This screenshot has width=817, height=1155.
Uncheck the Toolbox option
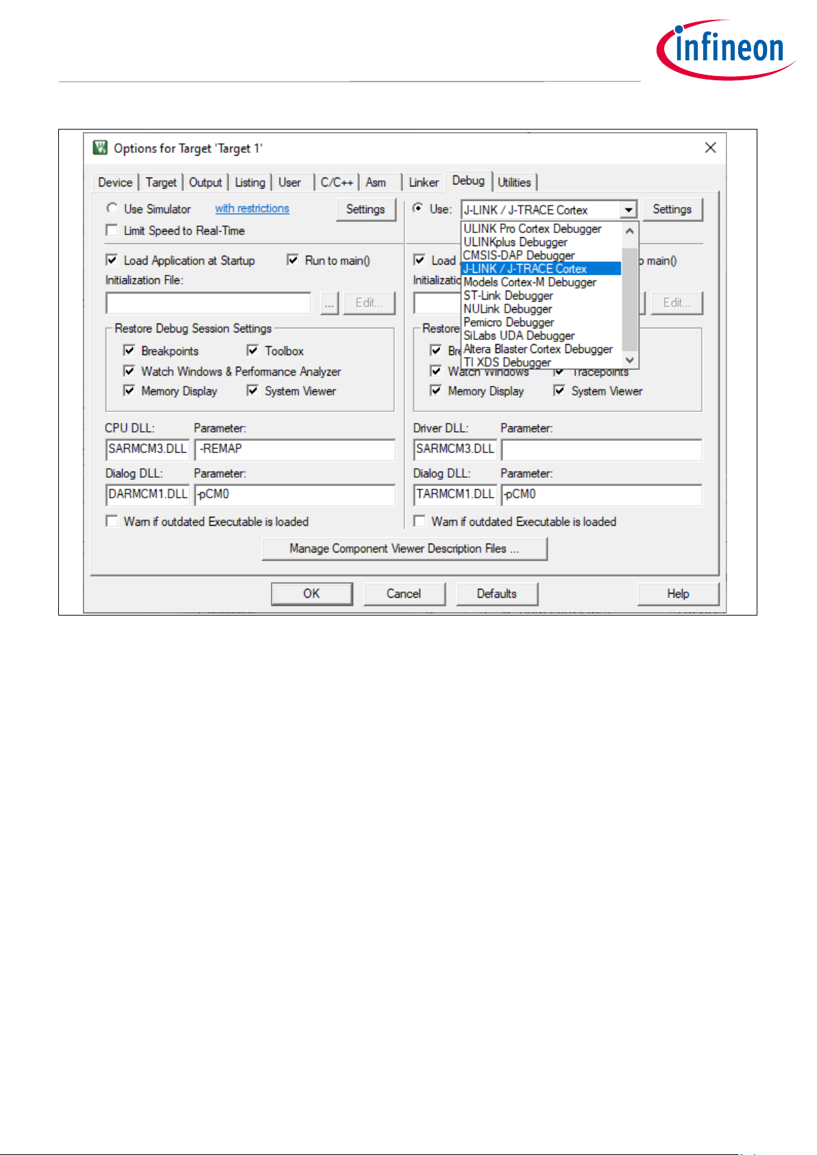[253, 351]
